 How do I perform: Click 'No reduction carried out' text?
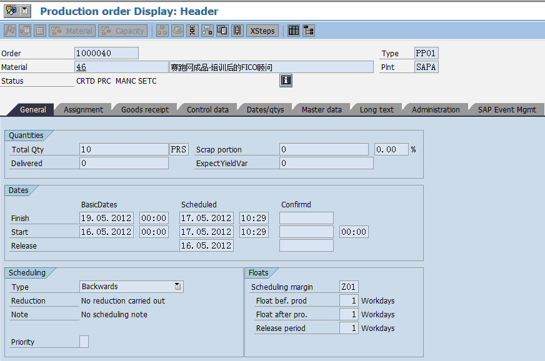tap(123, 301)
